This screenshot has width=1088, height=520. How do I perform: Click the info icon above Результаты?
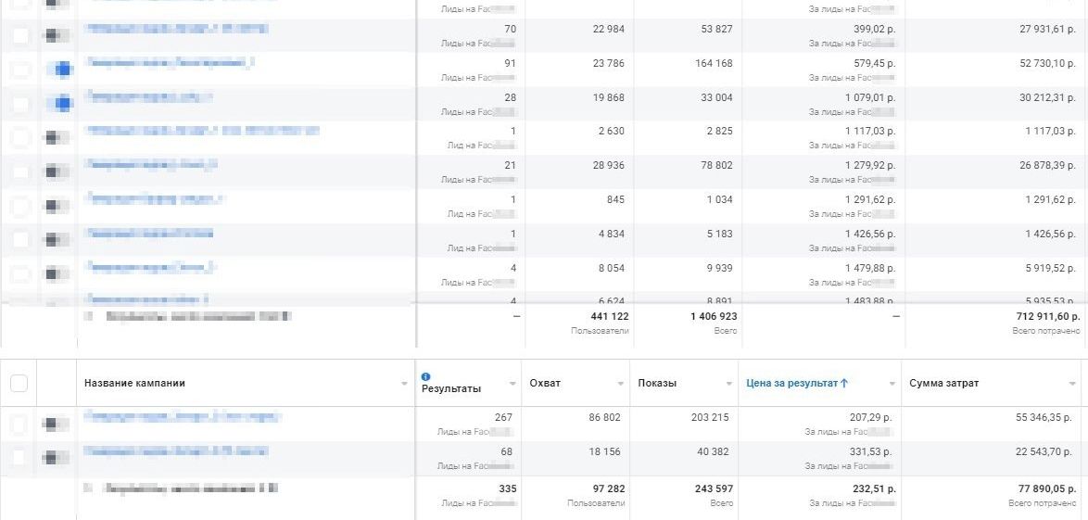pos(426,377)
